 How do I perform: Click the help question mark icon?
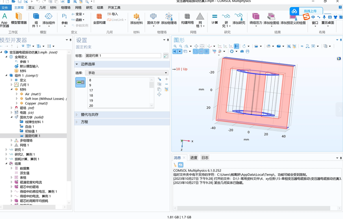pos(340,7)
